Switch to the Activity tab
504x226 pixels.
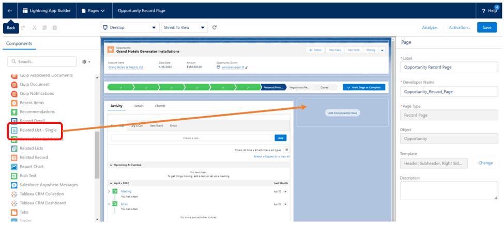pyautogui.click(x=116, y=106)
